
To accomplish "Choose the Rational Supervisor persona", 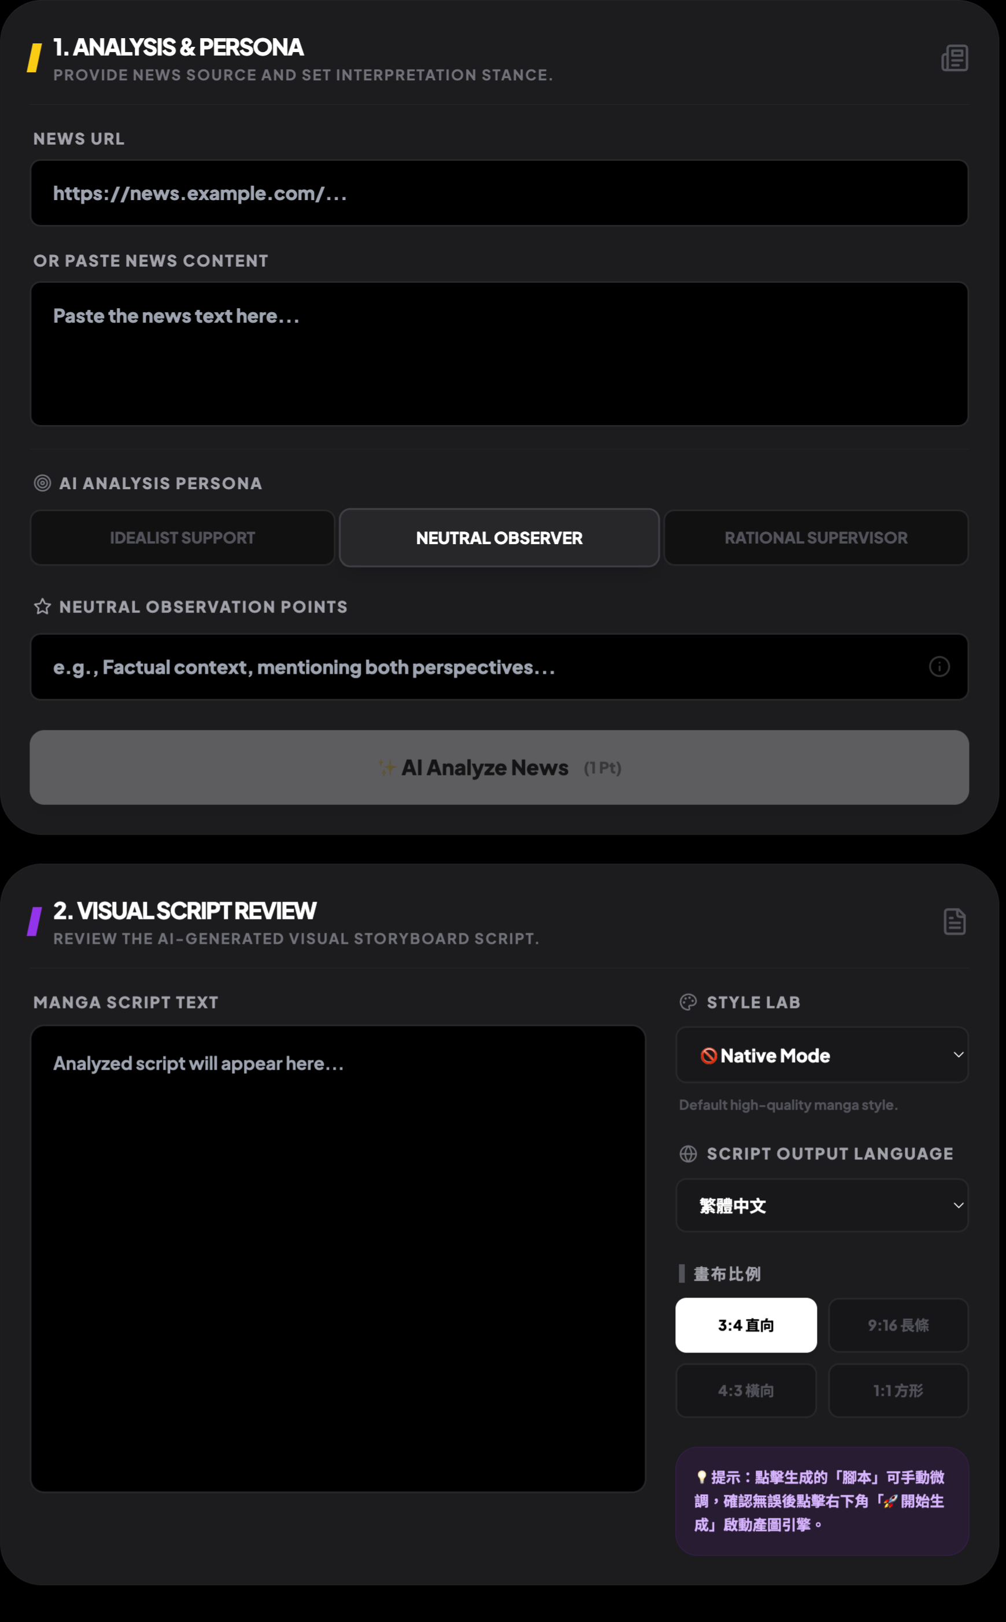I will click(x=816, y=538).
